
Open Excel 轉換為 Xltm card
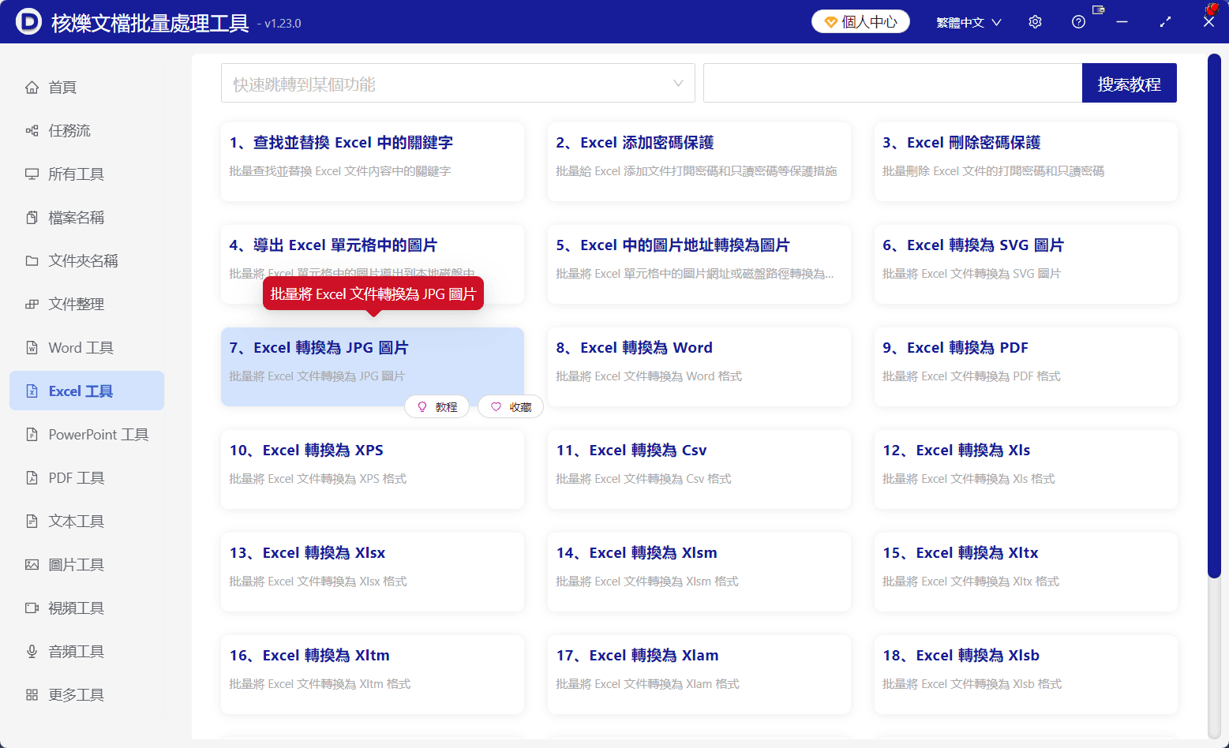[x=373, y=675]
